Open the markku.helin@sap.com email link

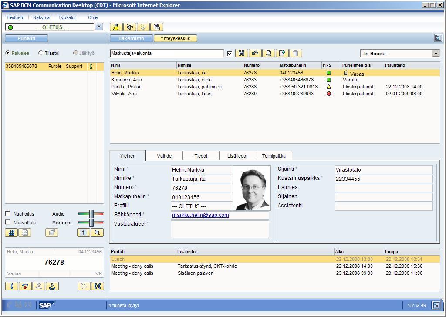pos(200,215)
